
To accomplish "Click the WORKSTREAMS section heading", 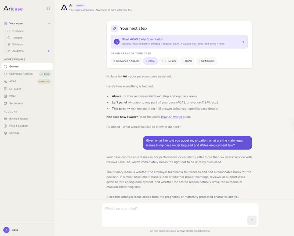I will click(x=14, y=60).
